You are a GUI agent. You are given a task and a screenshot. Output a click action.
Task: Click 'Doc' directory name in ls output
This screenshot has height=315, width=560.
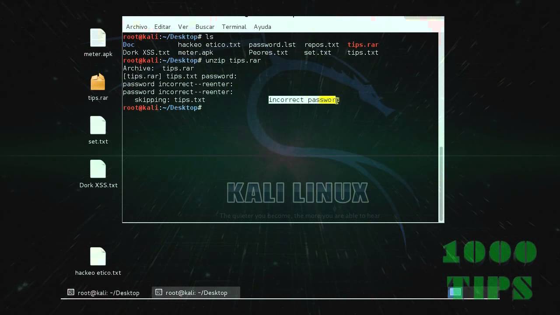point(129,45)
